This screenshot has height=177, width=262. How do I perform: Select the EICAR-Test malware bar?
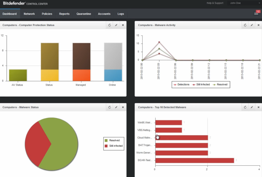click(194, 160)
